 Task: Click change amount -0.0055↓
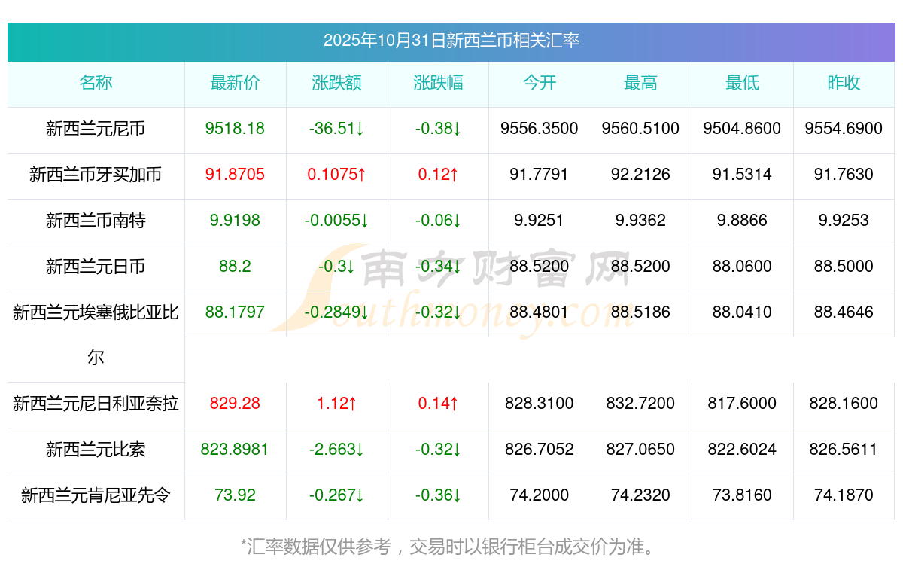[336, 221]
